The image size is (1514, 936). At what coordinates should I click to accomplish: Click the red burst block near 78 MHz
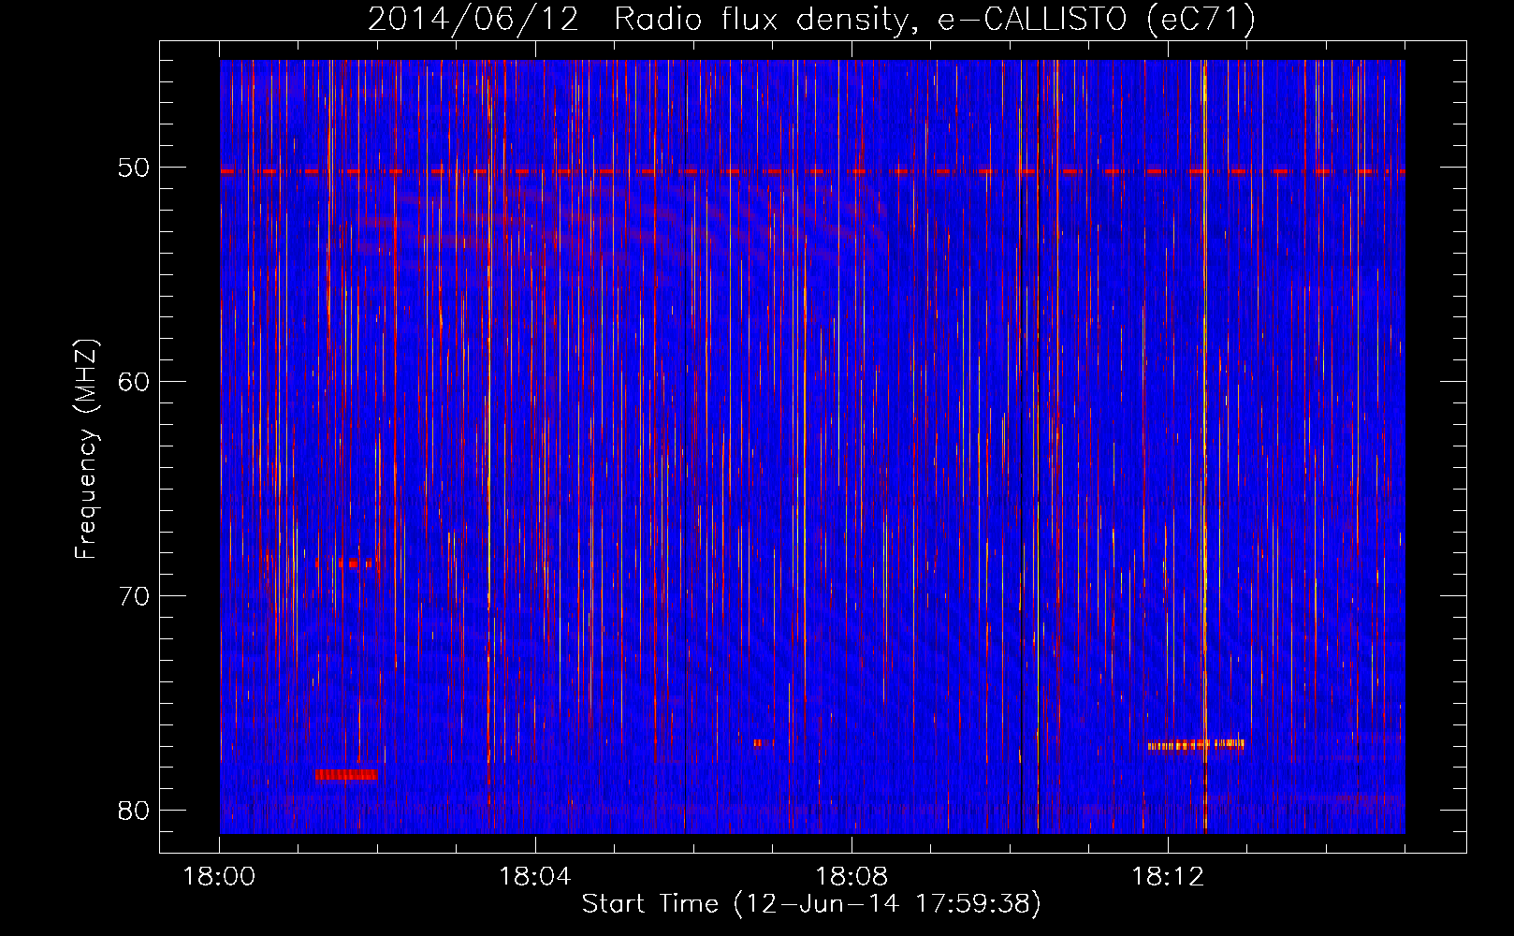tap(346, 774)
